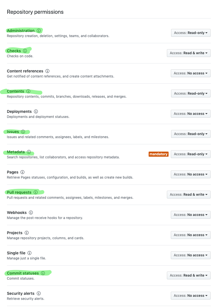Click the Webhooks info icon

point(31,213)
